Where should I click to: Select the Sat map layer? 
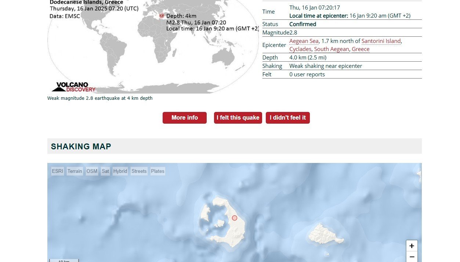(x=105, y=171)
